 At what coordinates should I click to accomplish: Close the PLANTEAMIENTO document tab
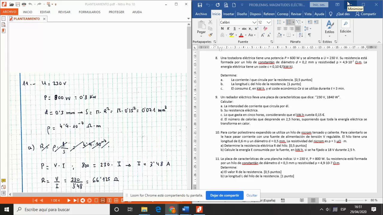tap(44, 19)
